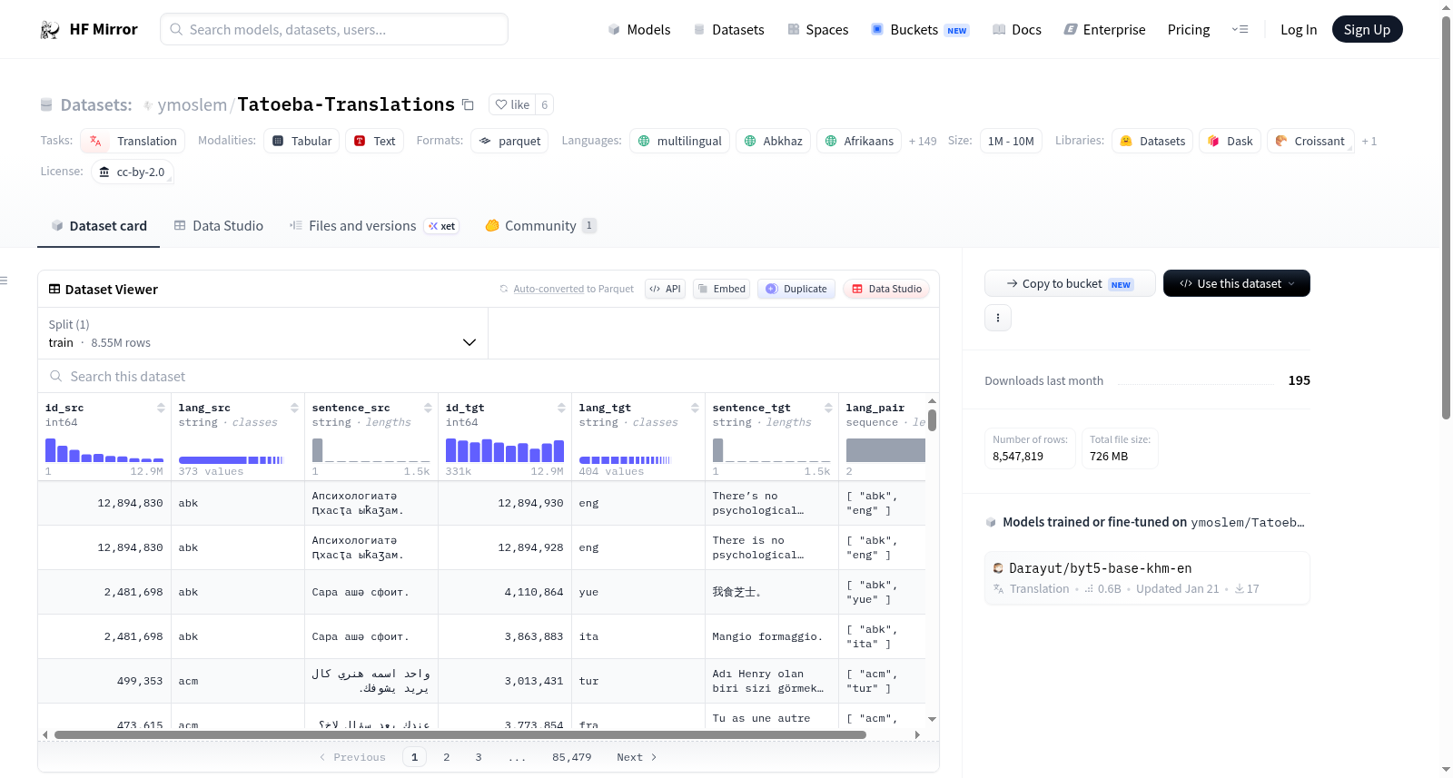Open Enterprise in the top navigation

tap(1104, 30)
